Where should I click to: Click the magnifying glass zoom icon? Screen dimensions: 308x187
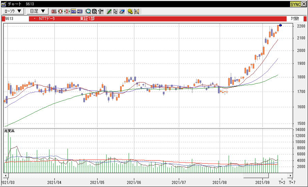pyautogui.click(x=88, y=11)
